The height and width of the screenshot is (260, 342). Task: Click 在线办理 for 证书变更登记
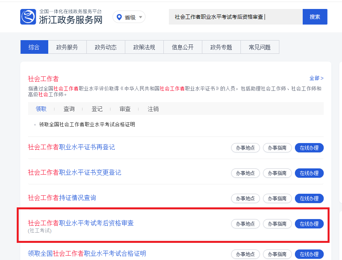pyautogui.click(x=309, y=173)
